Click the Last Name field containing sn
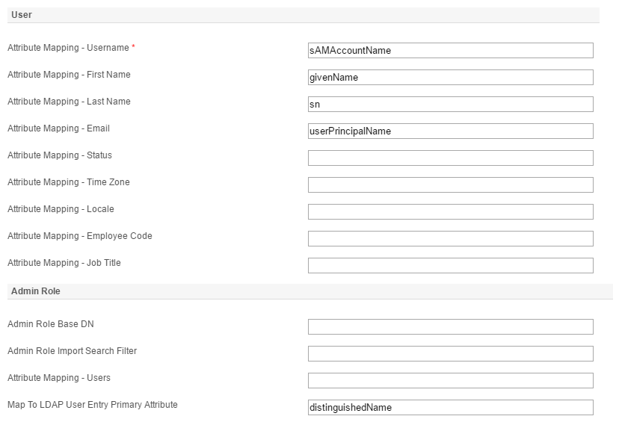Image resolution: width=619 pixels, height=422 pixels. click(450, 105)
